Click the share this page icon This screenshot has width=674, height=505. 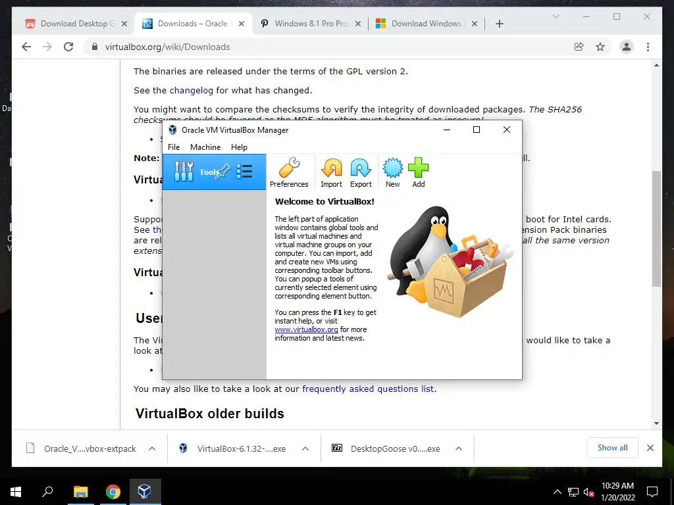579,47
